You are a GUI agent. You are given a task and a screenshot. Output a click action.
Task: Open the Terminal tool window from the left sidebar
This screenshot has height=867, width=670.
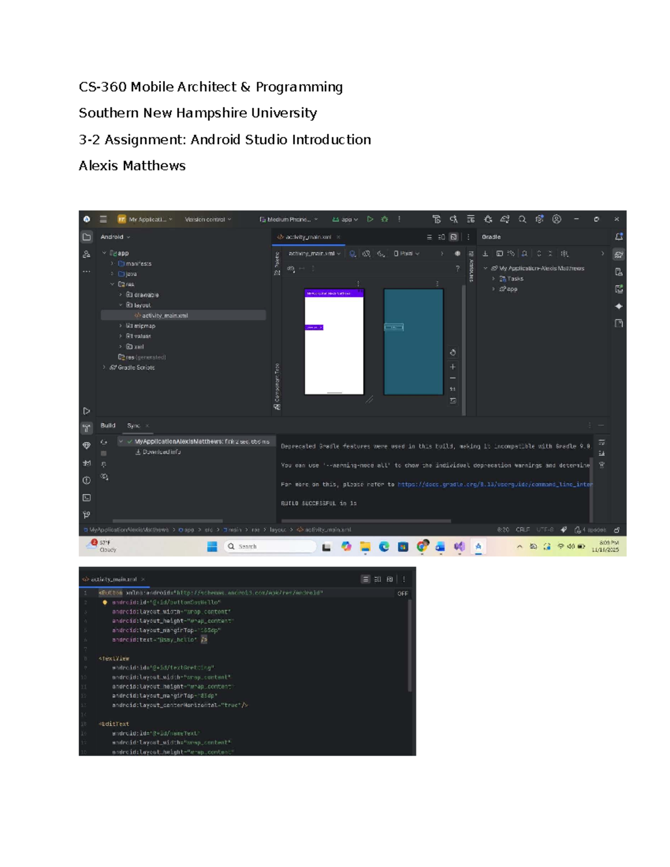click(87, 497)
